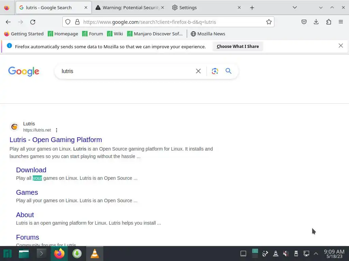Switch to the lutris - Google Search tab

point(54,8)
